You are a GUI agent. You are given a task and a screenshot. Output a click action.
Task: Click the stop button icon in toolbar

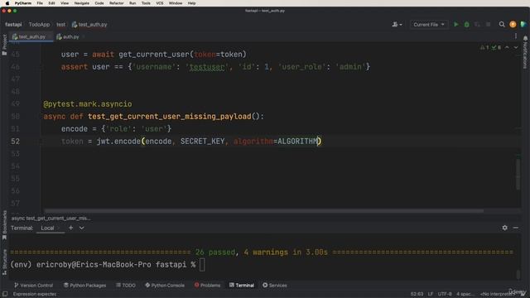coord(488,24)
